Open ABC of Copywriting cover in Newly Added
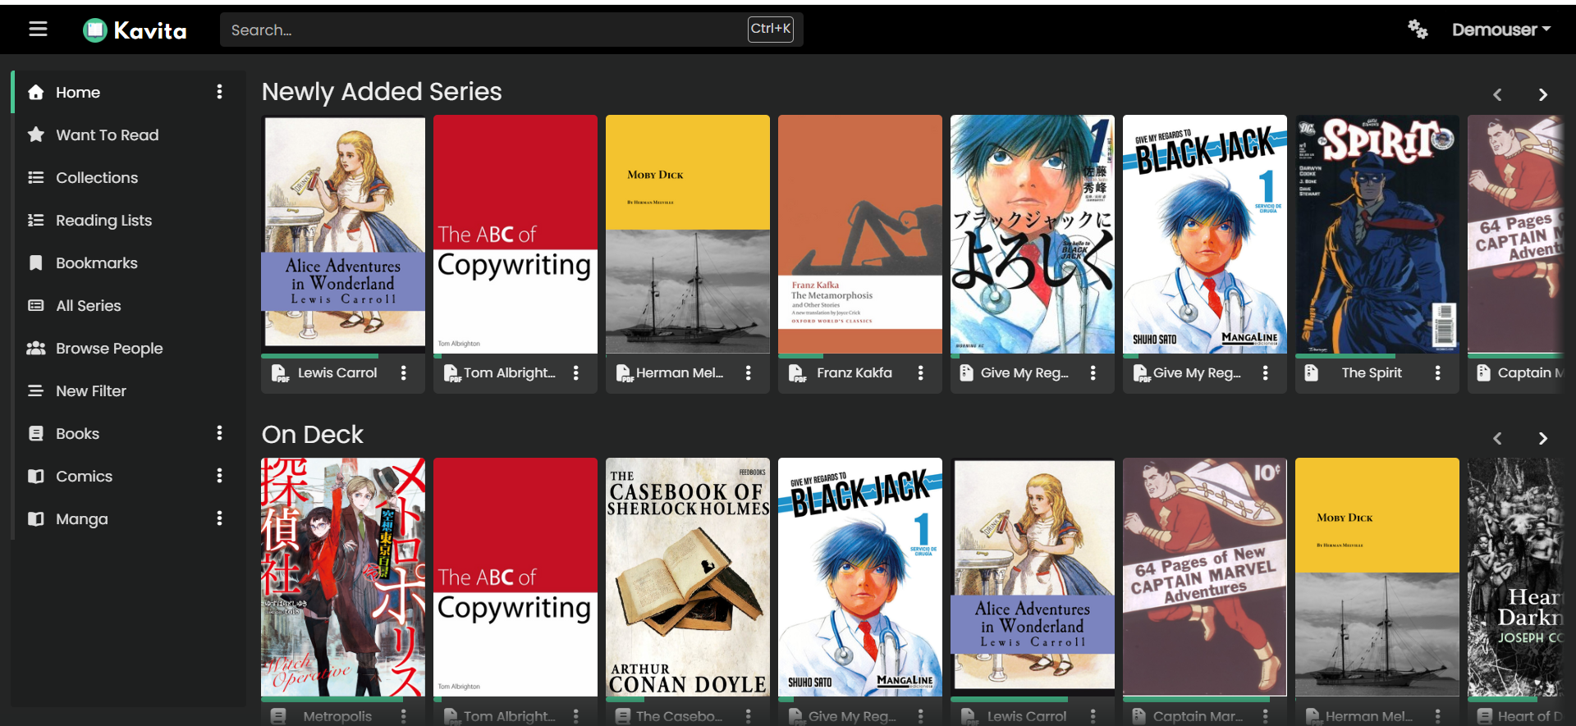This screenshot has width=1576, height=726. [x=515, y=235]
